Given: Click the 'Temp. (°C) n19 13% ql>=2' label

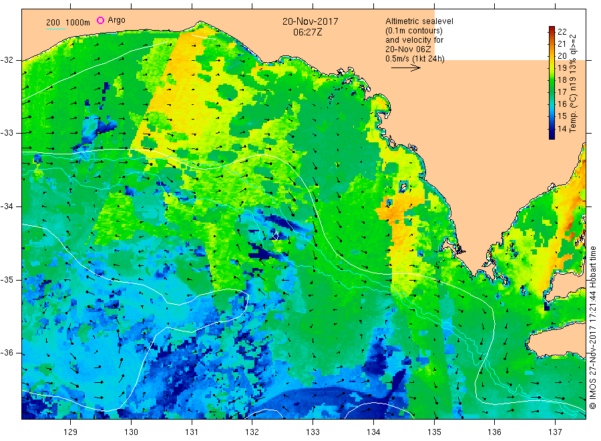Looking at the screenshot, I should click(x=573, y=84).
